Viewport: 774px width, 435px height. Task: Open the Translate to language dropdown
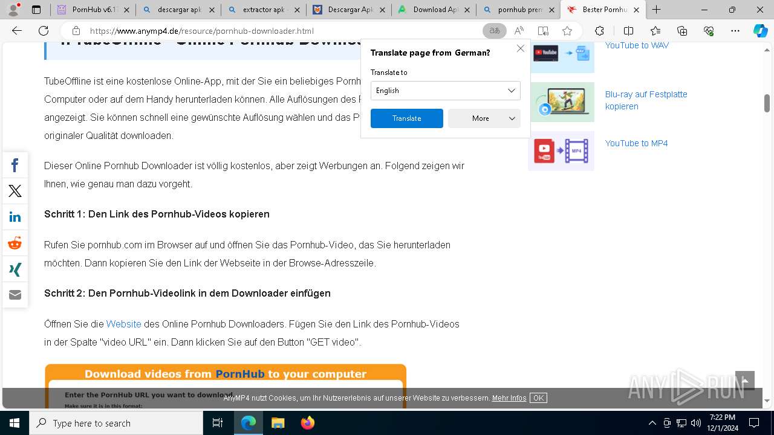(445, 91)
